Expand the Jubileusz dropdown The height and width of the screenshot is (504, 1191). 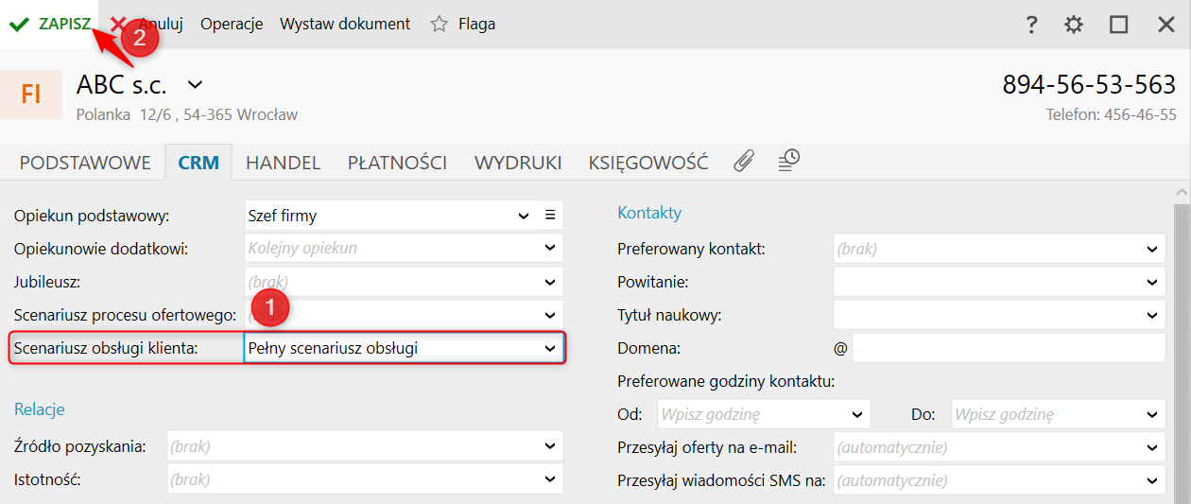coord(550,282)
